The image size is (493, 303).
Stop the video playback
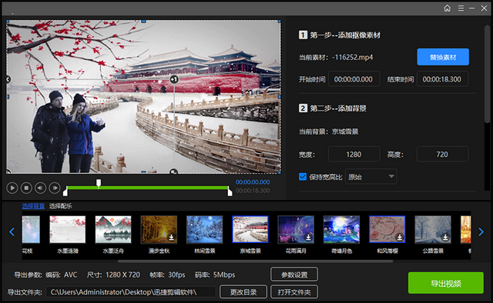pos(26,188)
